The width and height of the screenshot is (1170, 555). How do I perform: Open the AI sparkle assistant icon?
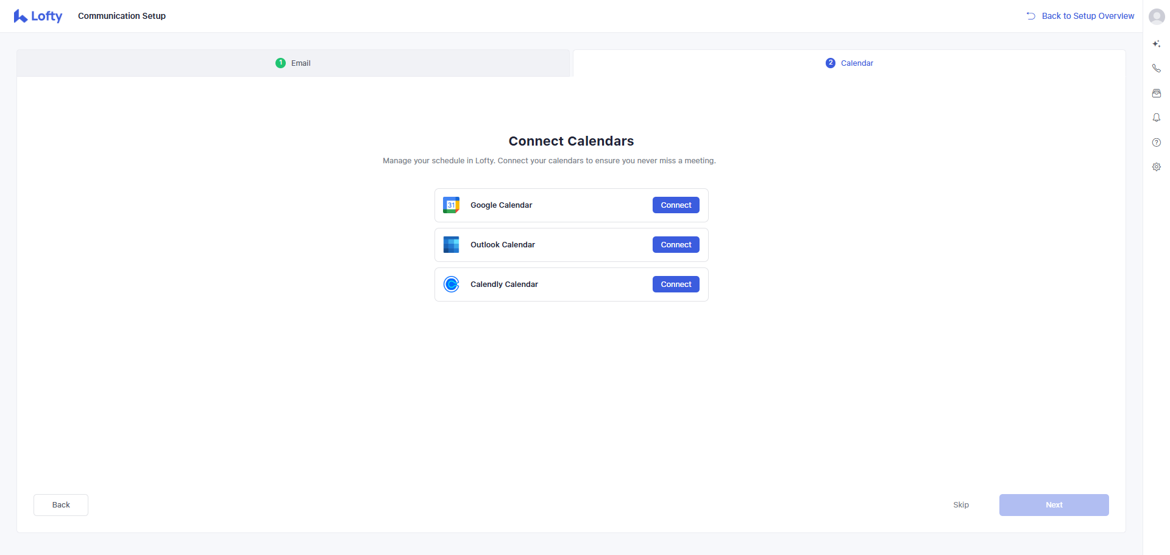click(x=1156, y=44)
